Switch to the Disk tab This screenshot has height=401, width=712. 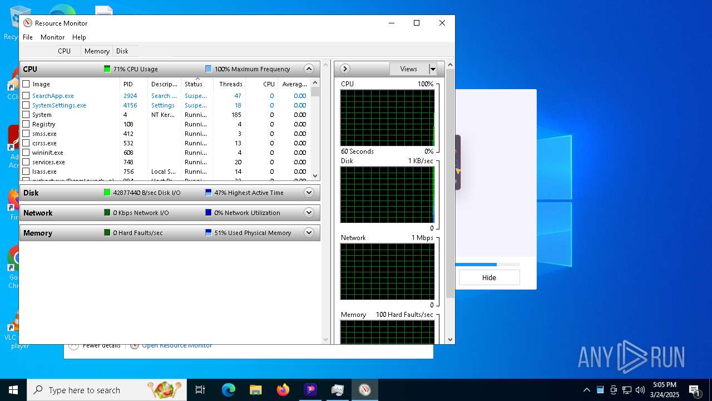tap(122, 51)
